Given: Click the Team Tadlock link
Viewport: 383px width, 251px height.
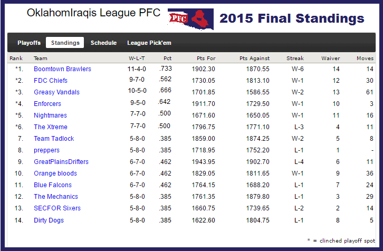Looking at the screenshot, I should tap(54, 139).
